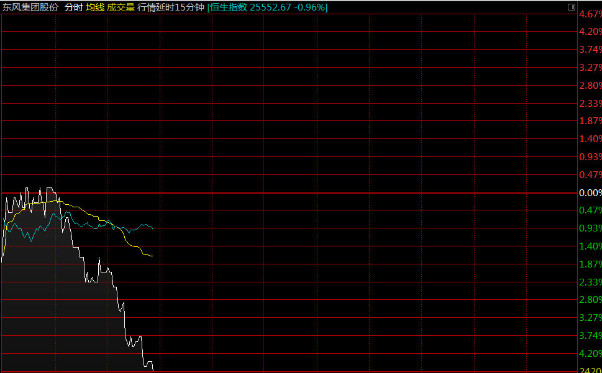Image resolution: width=602 pixels, height=373 pixels.
Task: Select the green 3.74% axis label
Action: (590, 336)
